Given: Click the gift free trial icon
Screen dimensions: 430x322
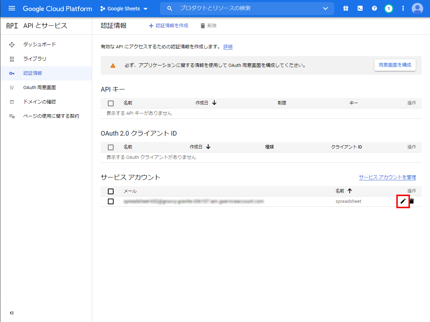Looking at the screenshot, I should [x=346, y=8].
